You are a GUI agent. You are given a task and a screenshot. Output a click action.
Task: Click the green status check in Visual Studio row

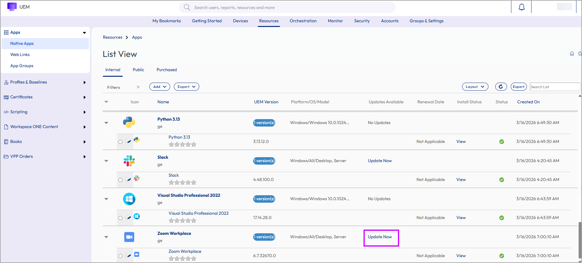(501, 218)
